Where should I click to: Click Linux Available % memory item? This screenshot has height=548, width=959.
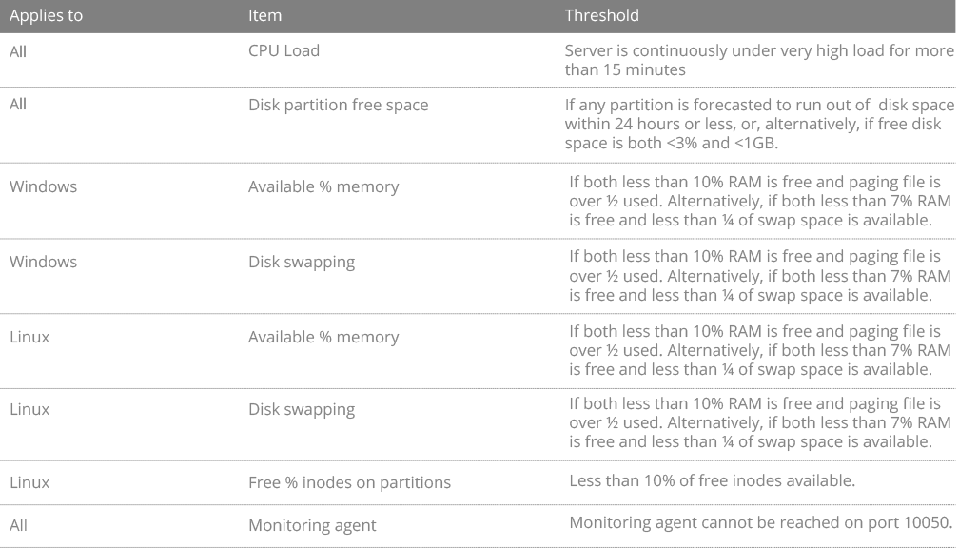(x=323, y=337)
